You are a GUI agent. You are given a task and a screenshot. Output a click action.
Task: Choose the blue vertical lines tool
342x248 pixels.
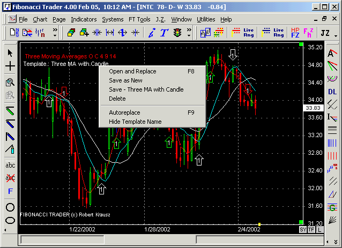tap(332, 143)
